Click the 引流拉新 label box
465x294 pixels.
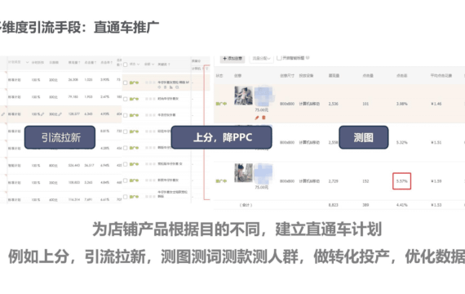60,137
